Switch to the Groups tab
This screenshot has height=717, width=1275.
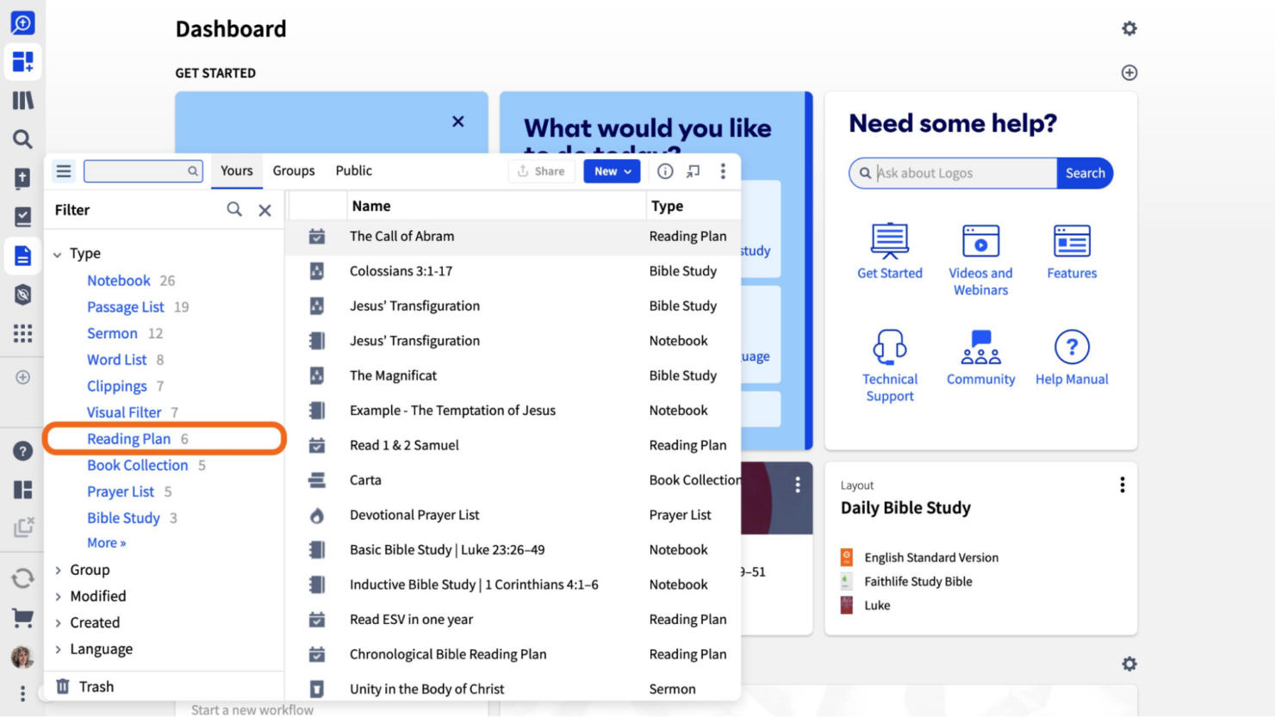click(x=294, y=170)
